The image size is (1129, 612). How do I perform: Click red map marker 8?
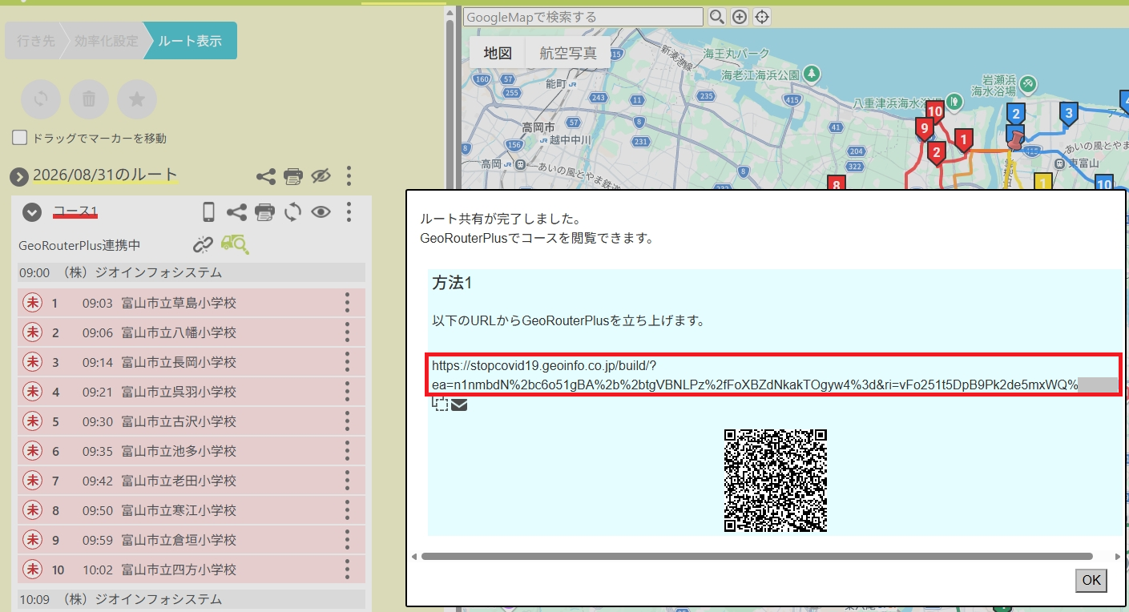point(837,183)
